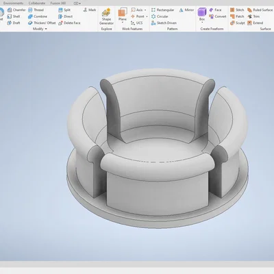Create a work Point
274x274 pixels.
138,16
